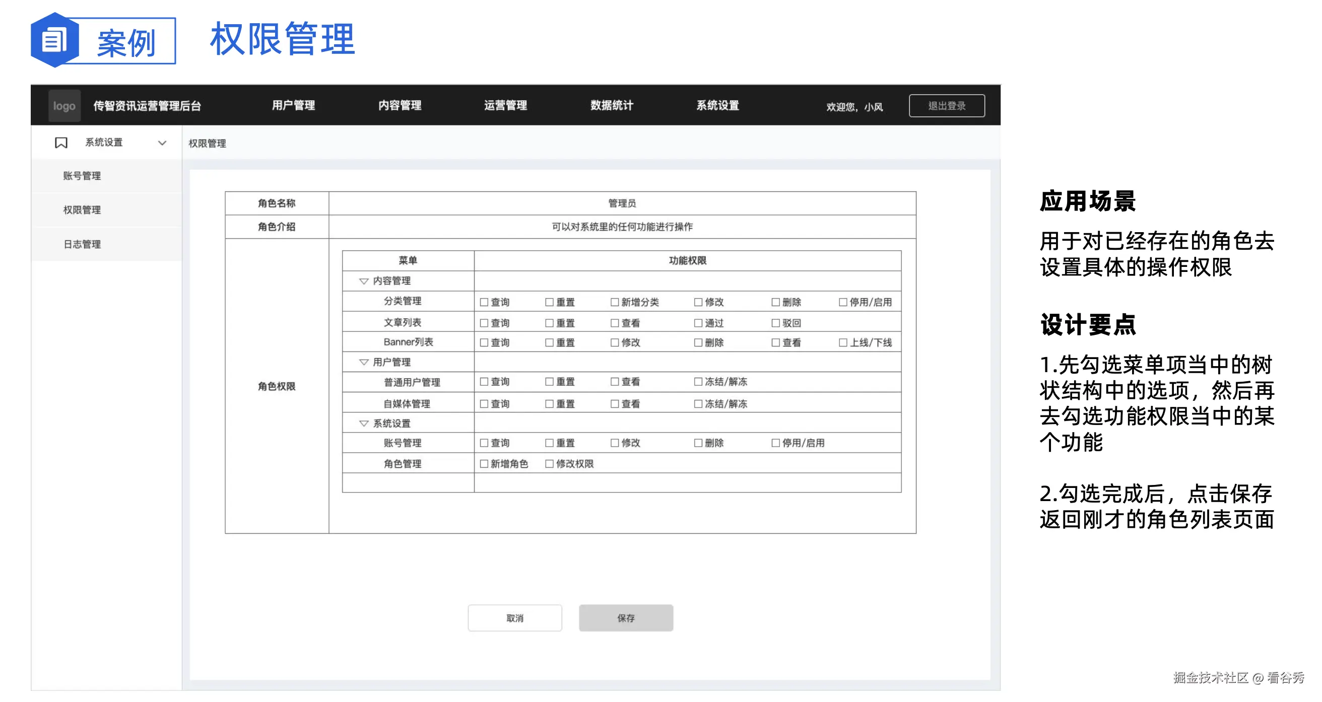This screenshot has height=702, width=1322.
Task: Check 停用/启用 permission for 账号管理
Action: coord(775,443)
